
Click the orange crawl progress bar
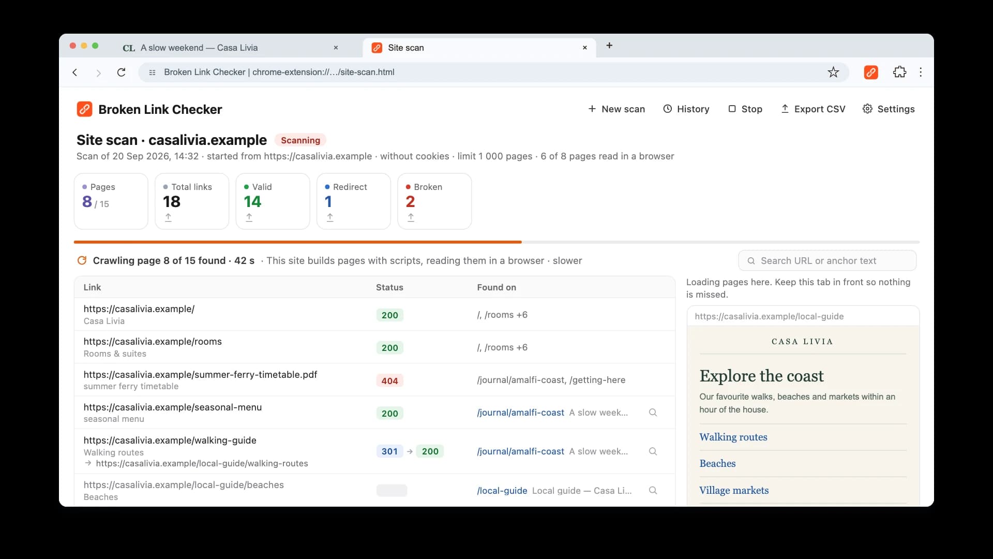[297, 242]
